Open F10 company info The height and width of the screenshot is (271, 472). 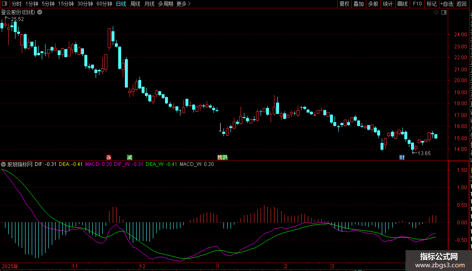417,4
